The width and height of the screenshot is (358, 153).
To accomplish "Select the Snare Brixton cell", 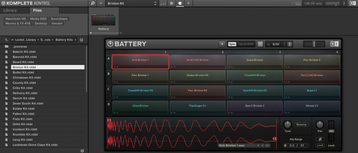I will (x=255, y=62).
